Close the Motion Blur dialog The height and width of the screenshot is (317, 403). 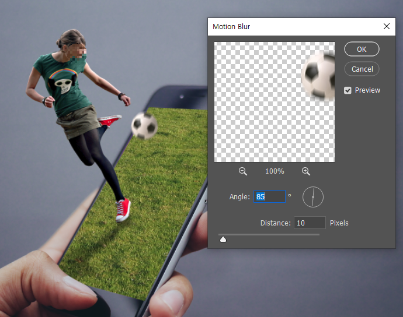click(386, 26)
